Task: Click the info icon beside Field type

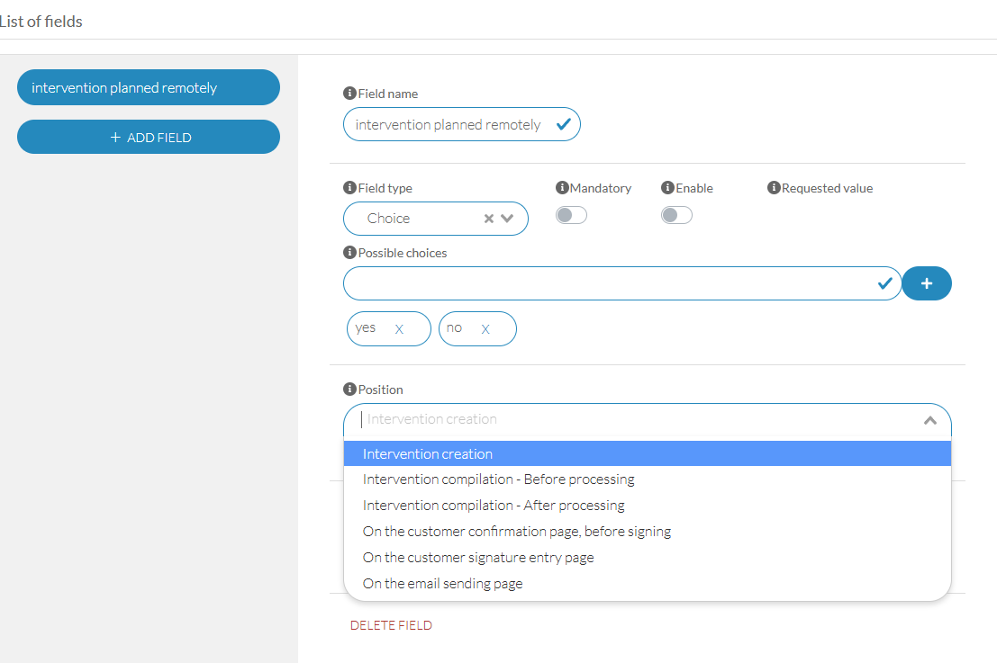Action: click(349, 187)
